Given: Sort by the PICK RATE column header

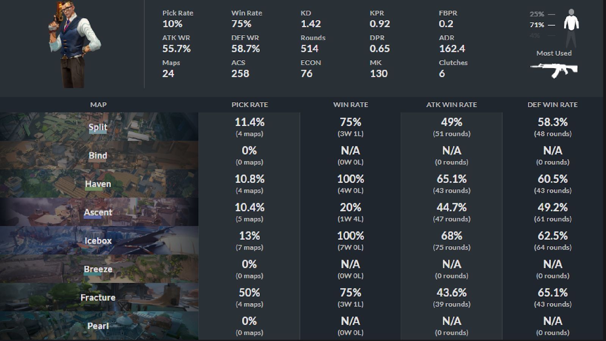Looking at the screenshot, I should coord(250,105).
